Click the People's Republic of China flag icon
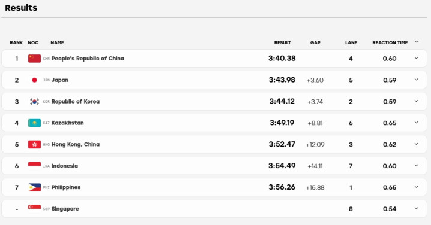431x225 pixels. tap(34, 59)
